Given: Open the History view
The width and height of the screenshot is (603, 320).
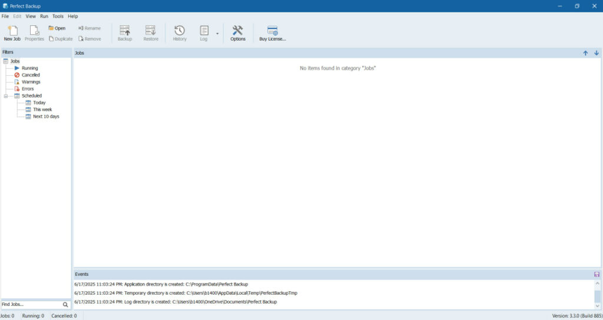Looking at the screenshot, I should click(x=180, y=33).
